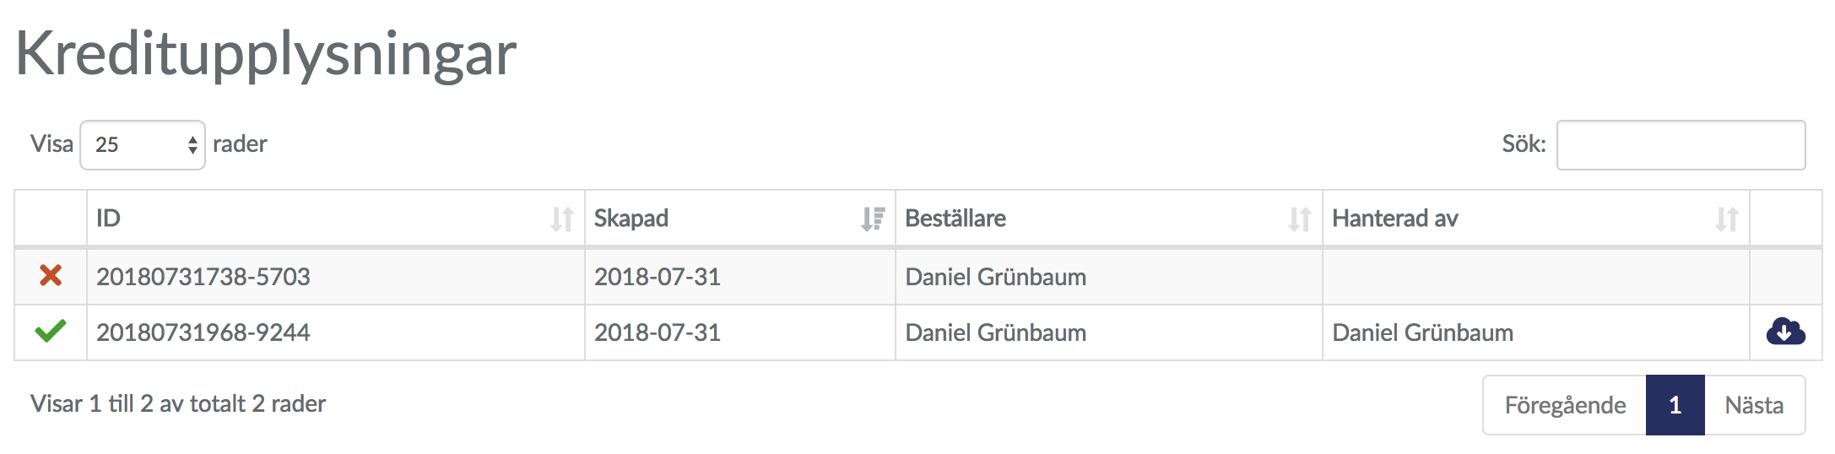Image resolution: width=1835 pixels, height=454 pixels.
Task: Select row with ID 20180731968-9244
Action: point(203,332)
